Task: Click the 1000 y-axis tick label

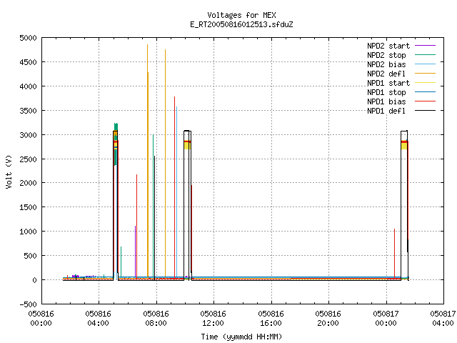Action: (x=28, y=232)
